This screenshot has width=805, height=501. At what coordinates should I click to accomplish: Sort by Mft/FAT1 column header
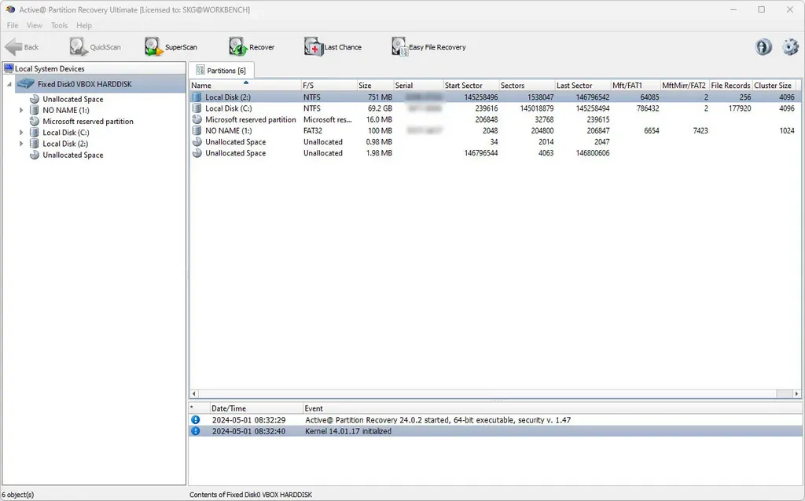point(635,85)
